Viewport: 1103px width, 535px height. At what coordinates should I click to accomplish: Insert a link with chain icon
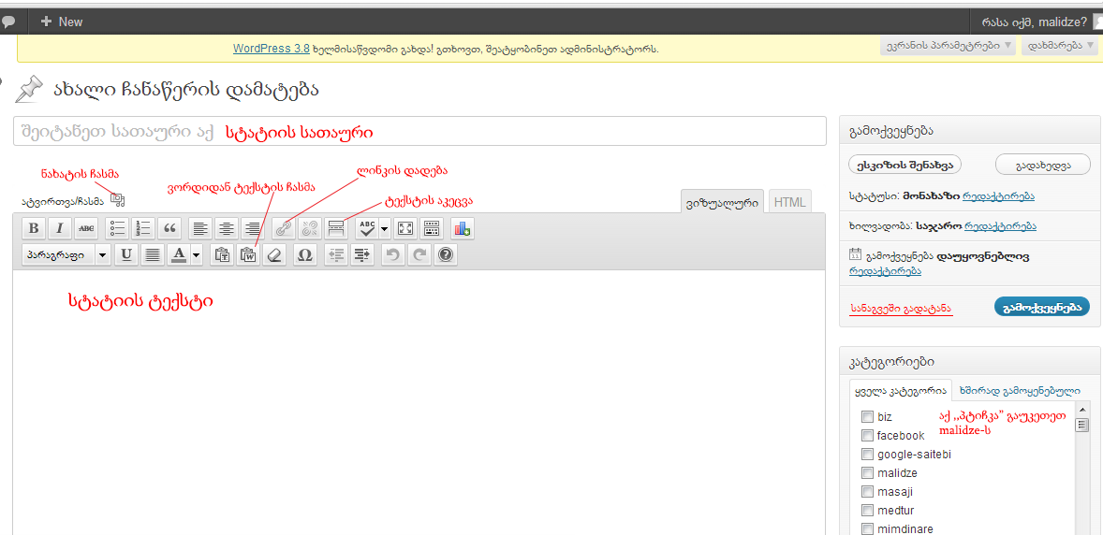(x=282, y=228)
